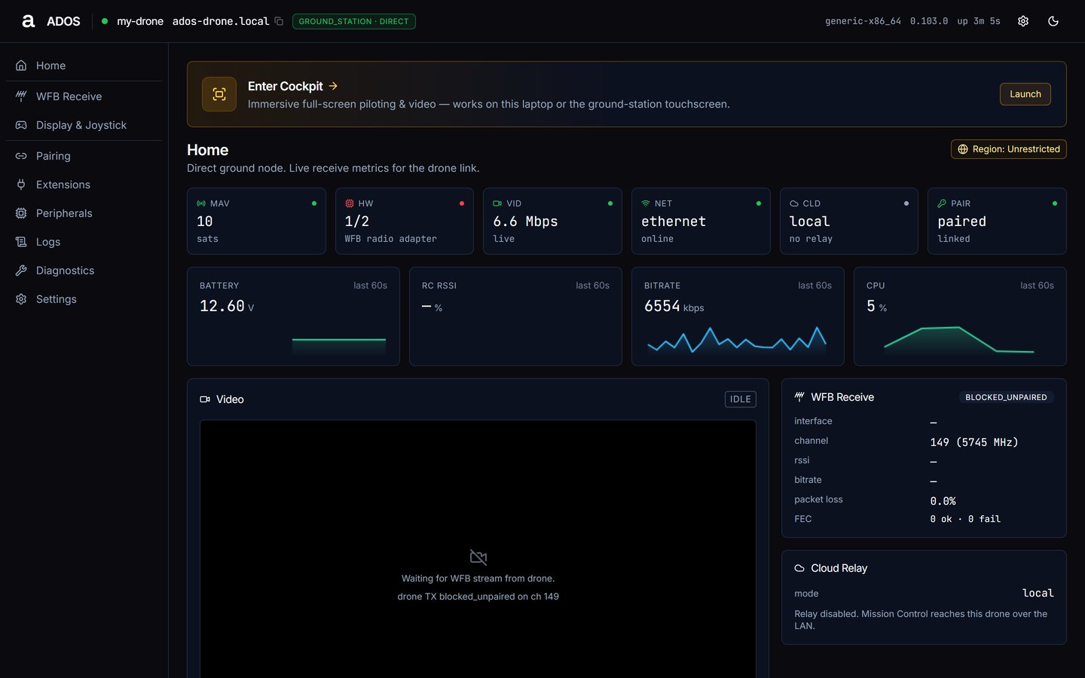Click the my-drone device name
The image size is (1085, 678).
[x=140, y=21]
